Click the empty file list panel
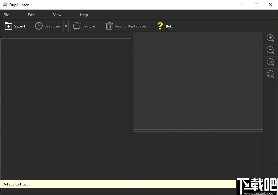 click(x=66, y=109)
